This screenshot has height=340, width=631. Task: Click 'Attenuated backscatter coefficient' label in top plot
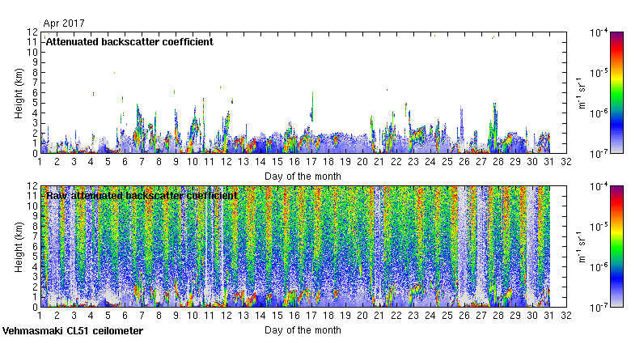pyautogui.click(x=129, y=42)
